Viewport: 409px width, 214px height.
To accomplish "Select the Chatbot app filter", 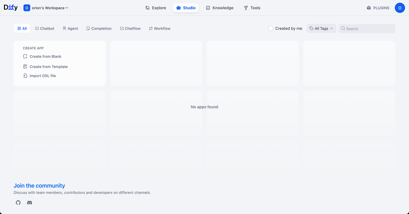I will pyautogui.click(x=45, y=28).
